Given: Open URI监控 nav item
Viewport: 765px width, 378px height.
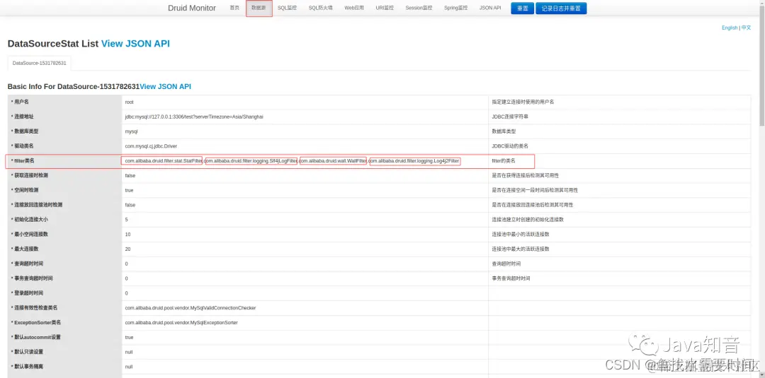Looking at the screenshot, I should click(385, 8).
